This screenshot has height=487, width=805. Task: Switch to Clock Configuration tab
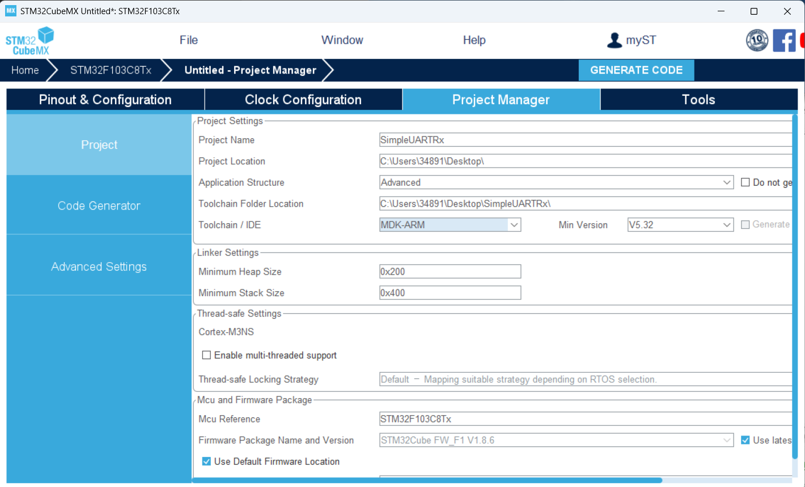coord(303,100)
